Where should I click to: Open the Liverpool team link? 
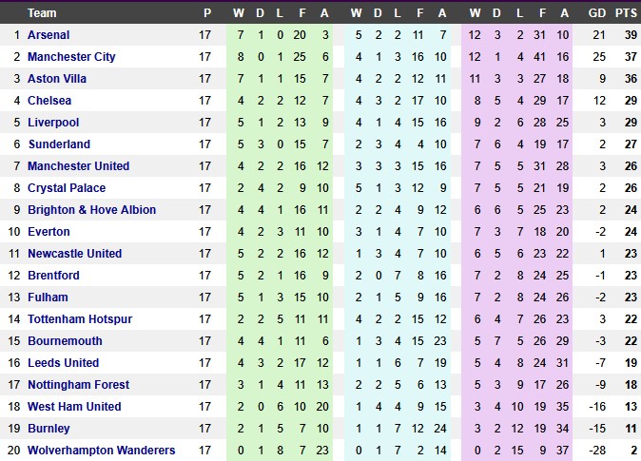(x=53, y=123)
